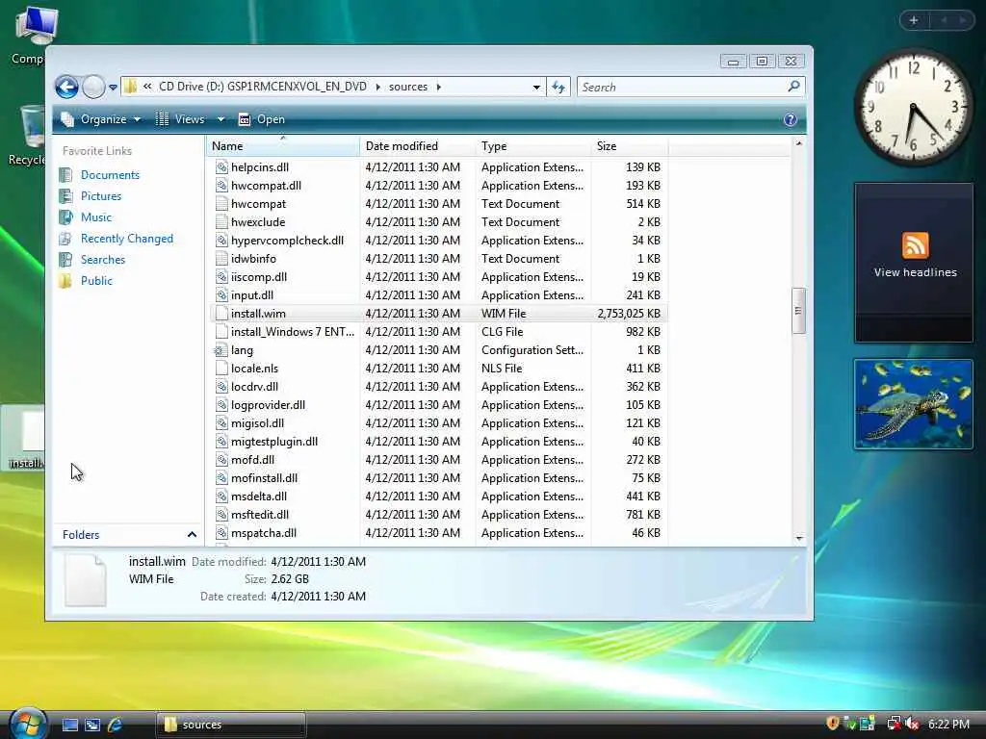This screenshot has width=986, height=739.
Task: Select the iiscomp.dll file icon
Action: click(x=221, y=276)
